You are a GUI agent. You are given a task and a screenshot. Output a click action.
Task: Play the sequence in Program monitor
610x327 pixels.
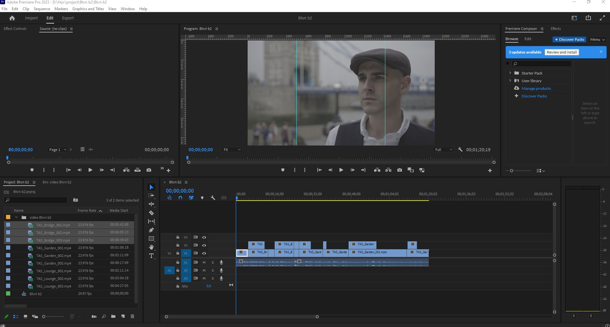click(341, 170)
